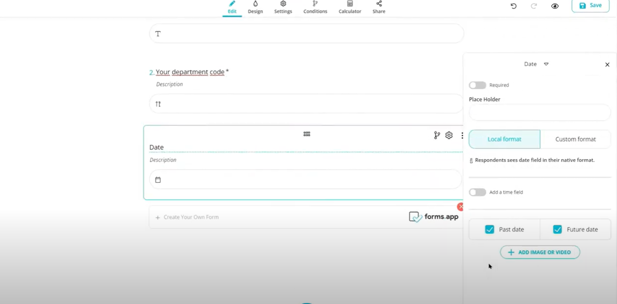Open the gear settings icon on the Date field
Screen dimensions: 617x304
pos(449,135)
